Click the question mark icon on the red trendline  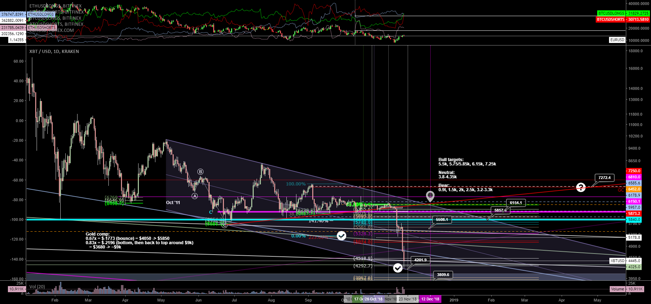click(x=581, y=187)
